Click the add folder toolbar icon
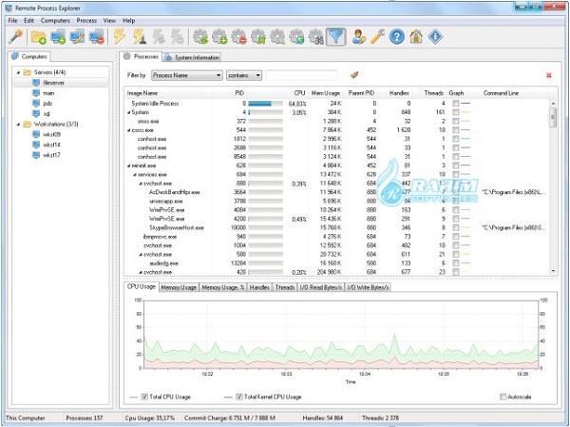570x427 pixels. point(38,37)
